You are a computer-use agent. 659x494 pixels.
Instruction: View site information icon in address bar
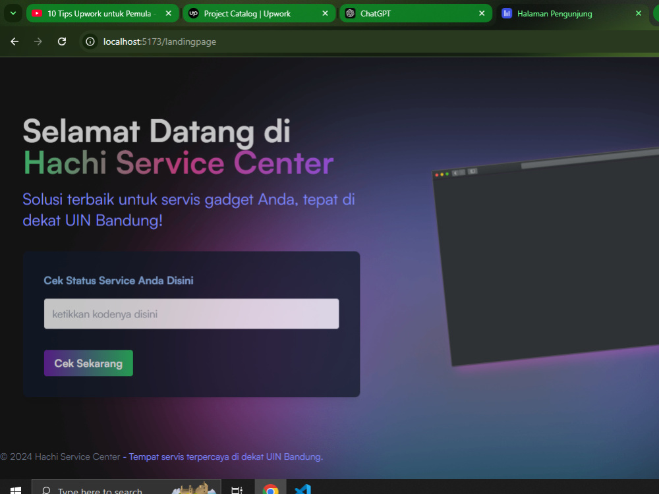coord(90,41)
